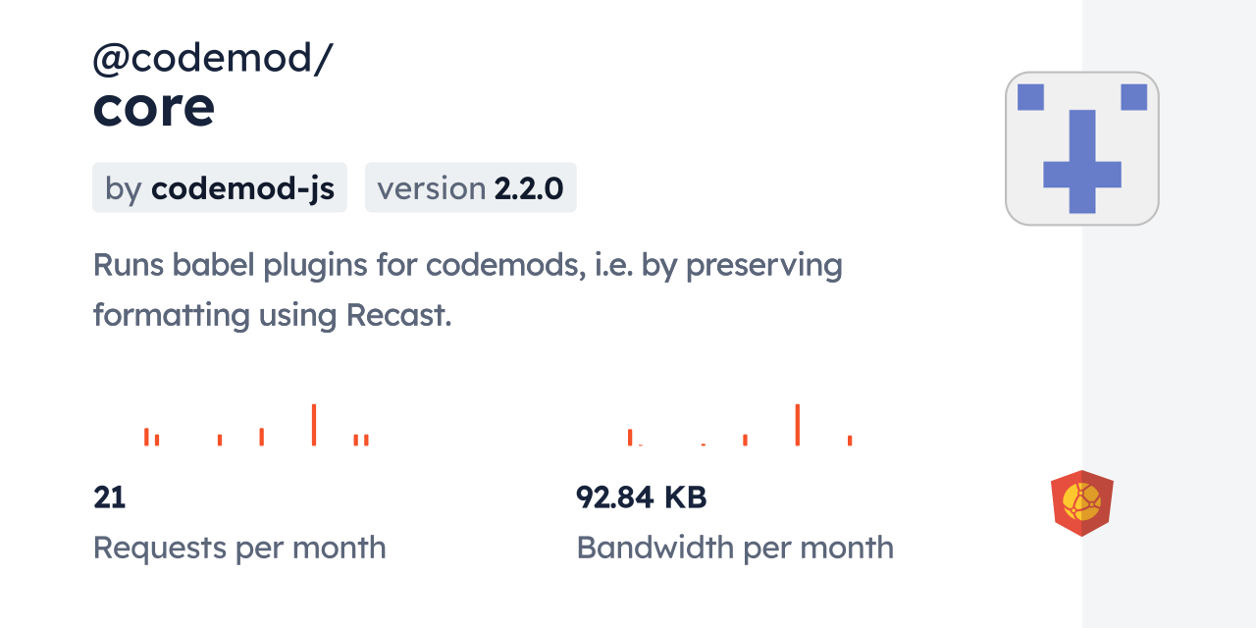Click the description line ending with Recast
1256x628 pixels.
[272, 315]
